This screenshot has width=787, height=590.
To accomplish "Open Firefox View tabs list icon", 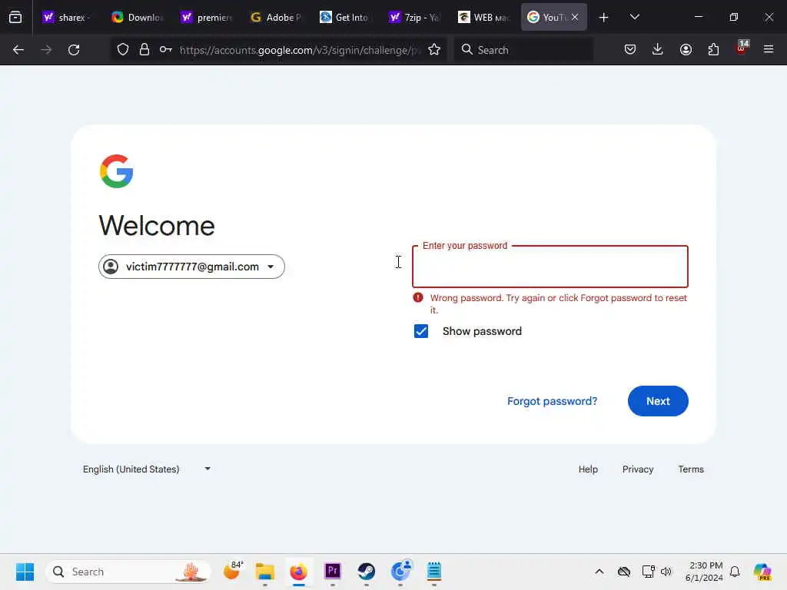I will tap(15, 17).
